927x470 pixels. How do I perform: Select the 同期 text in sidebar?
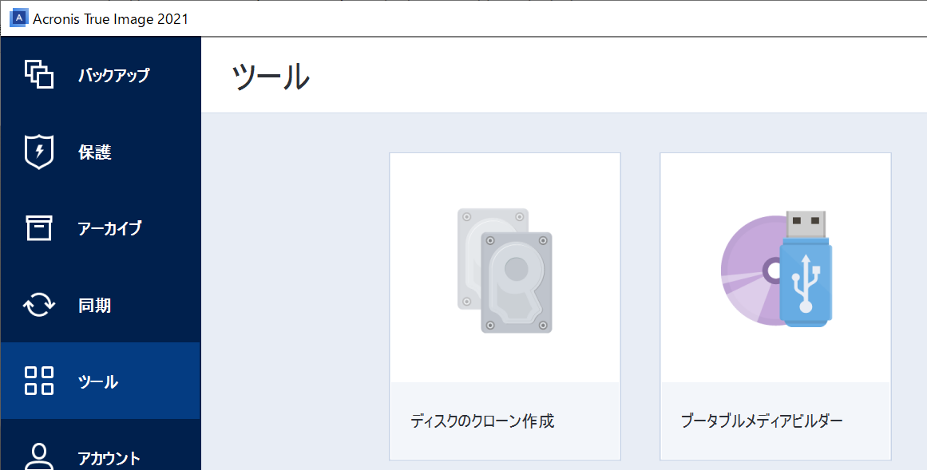[94, 306]
